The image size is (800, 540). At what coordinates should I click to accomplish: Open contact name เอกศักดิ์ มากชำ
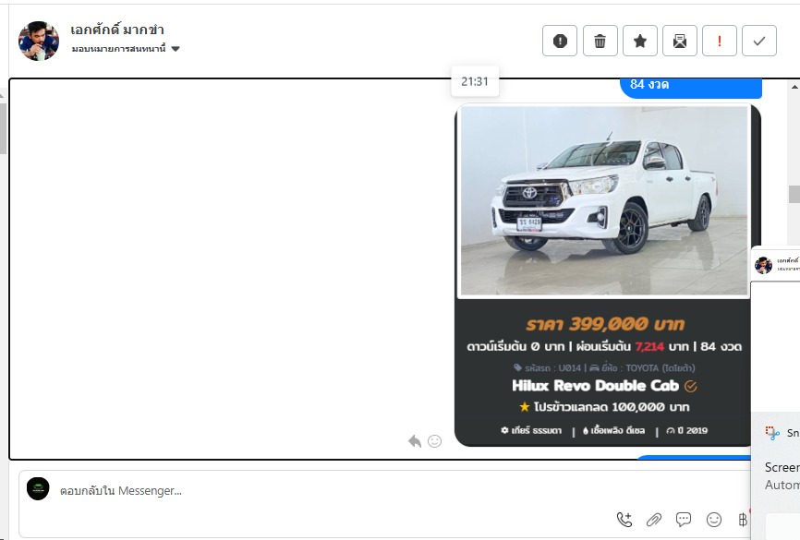point(117,30)
